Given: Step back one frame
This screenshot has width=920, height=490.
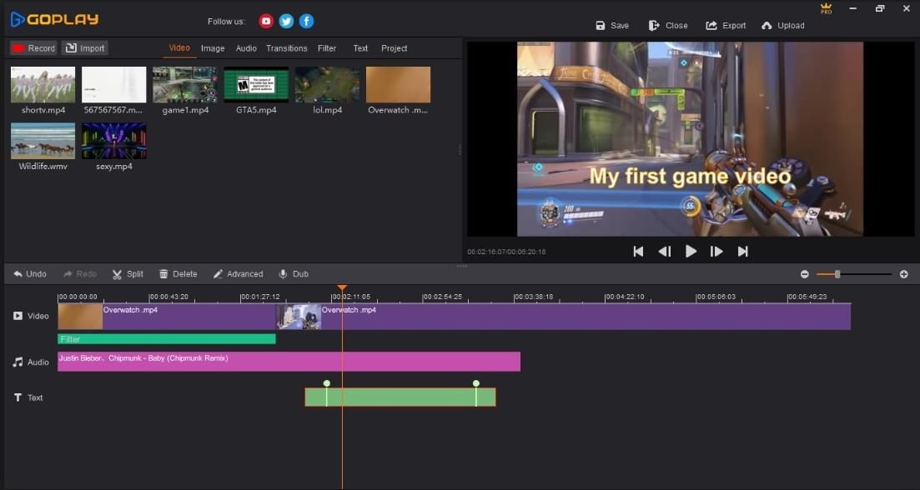Looking at the screenshot, I should pos(664,252).
